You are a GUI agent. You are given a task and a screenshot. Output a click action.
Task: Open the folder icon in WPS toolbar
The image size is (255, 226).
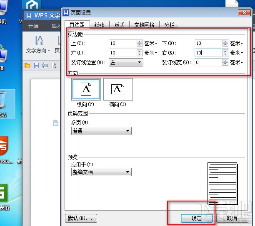[27, 66]
